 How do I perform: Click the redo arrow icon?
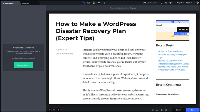pos(166,3)
